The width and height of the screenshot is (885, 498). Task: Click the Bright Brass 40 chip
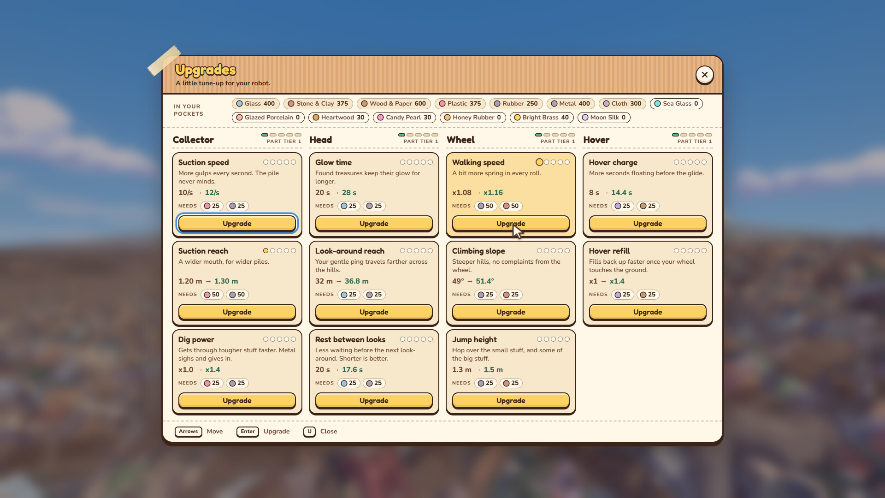542,117
